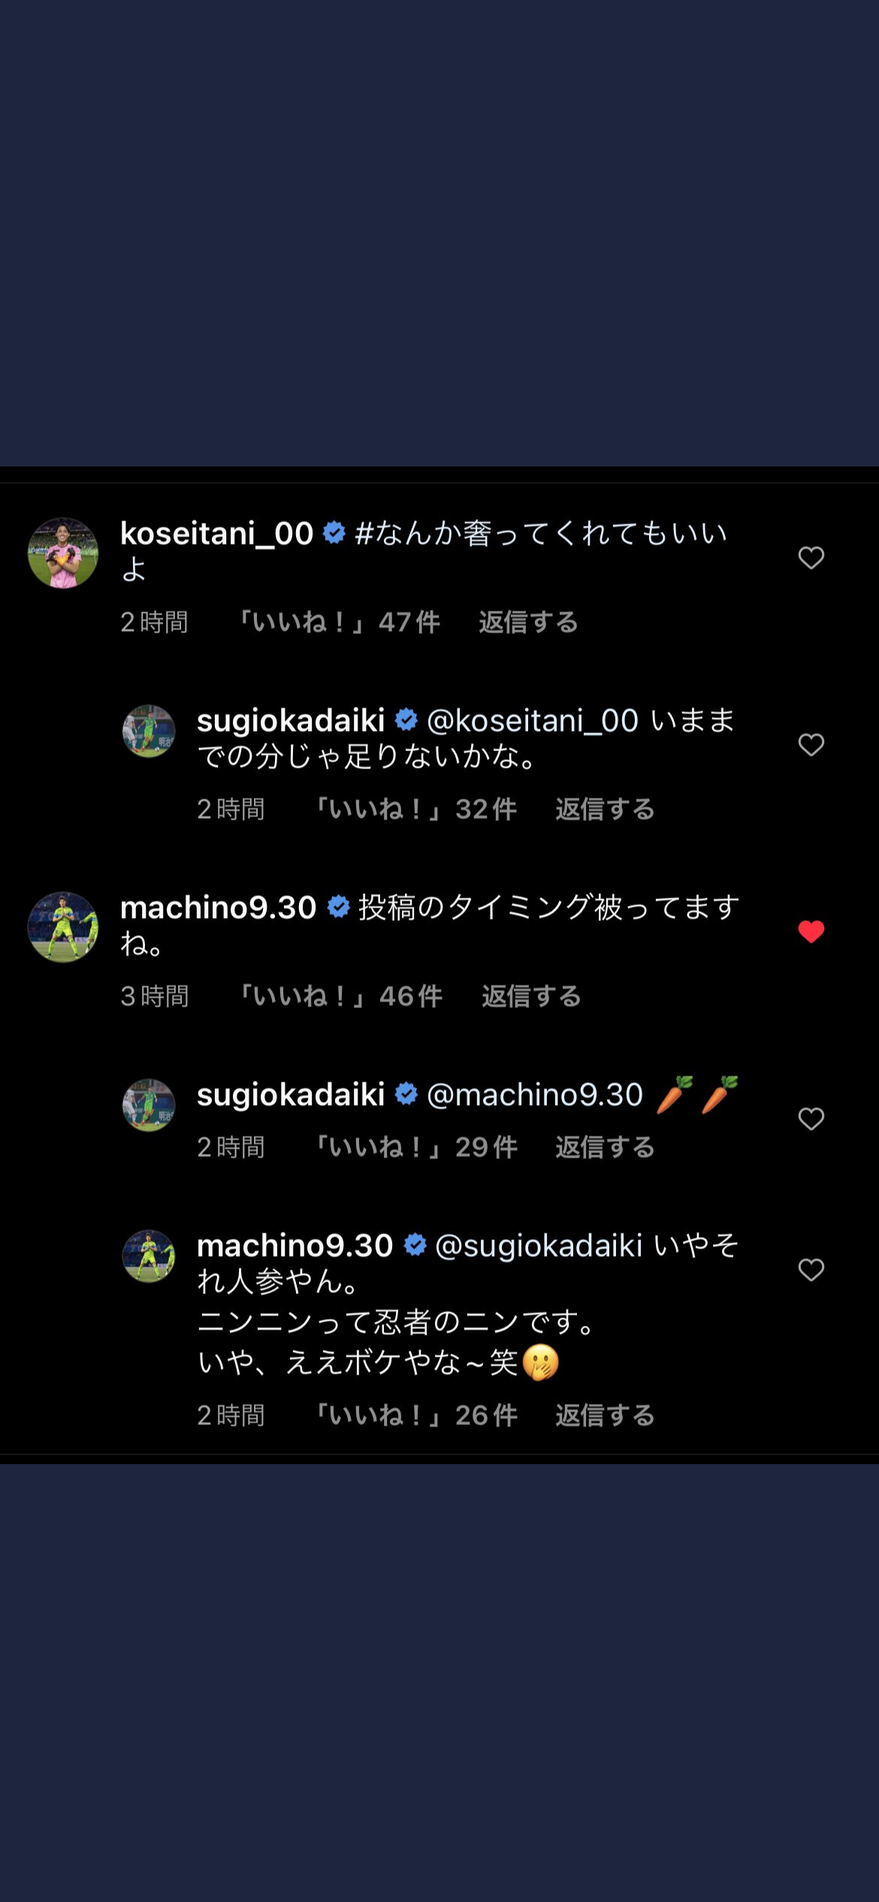Open the #なんか奢ってくれてもいいよ hashtag

539,534
